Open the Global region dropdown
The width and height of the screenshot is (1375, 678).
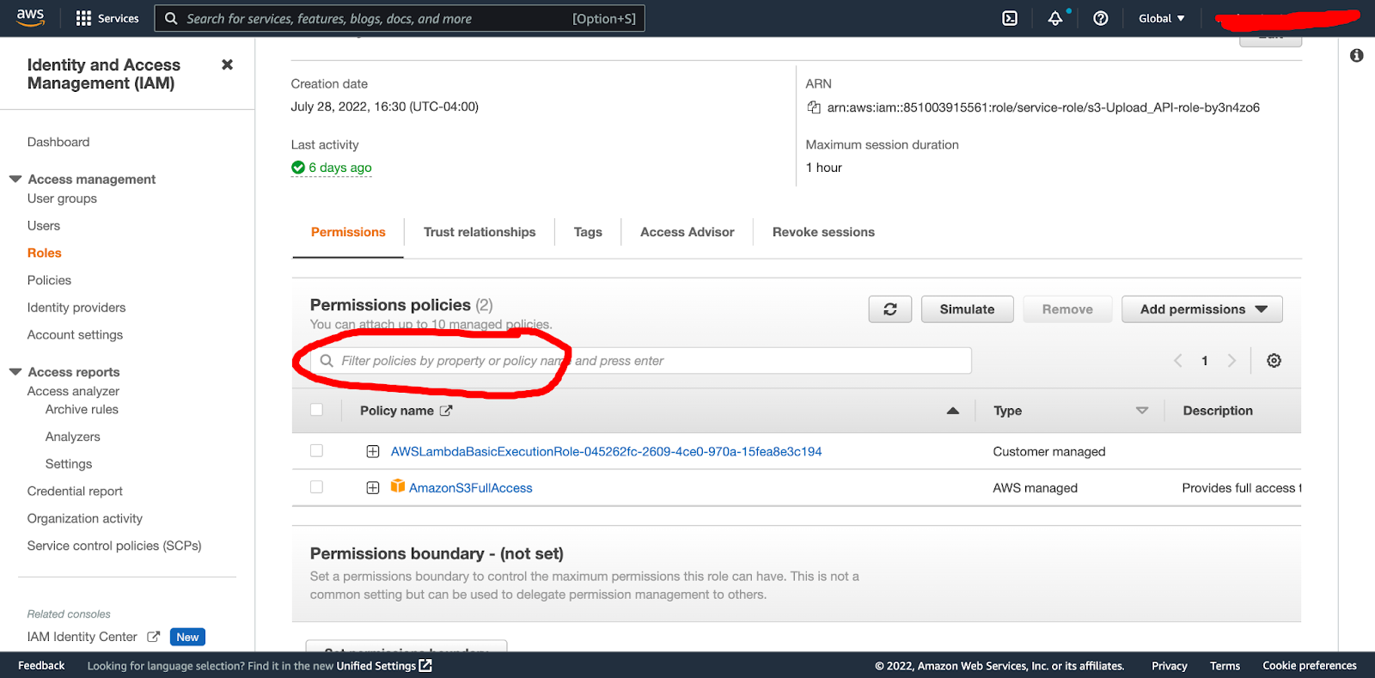pos(1162,18)
